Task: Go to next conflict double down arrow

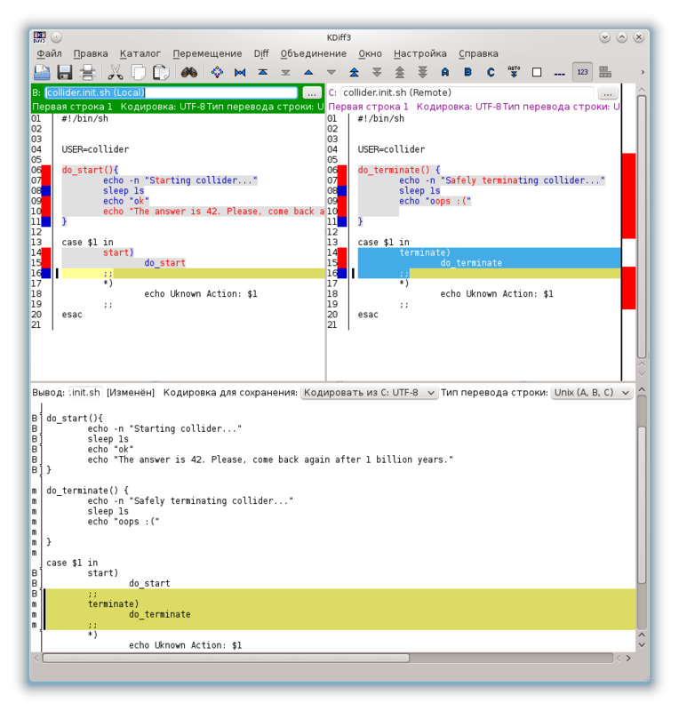Action: coord(377,72)
